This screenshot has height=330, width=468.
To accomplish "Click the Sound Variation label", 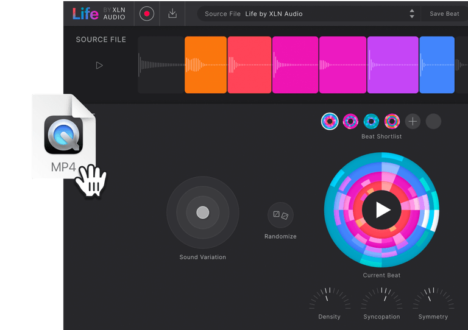I will (x=203, y=257).
